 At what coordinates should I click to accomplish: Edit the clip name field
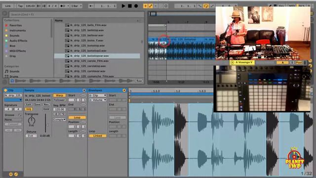point(13,95)
